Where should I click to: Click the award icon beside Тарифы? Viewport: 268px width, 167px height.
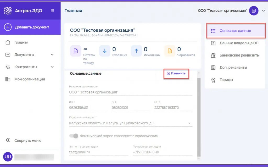213,80
